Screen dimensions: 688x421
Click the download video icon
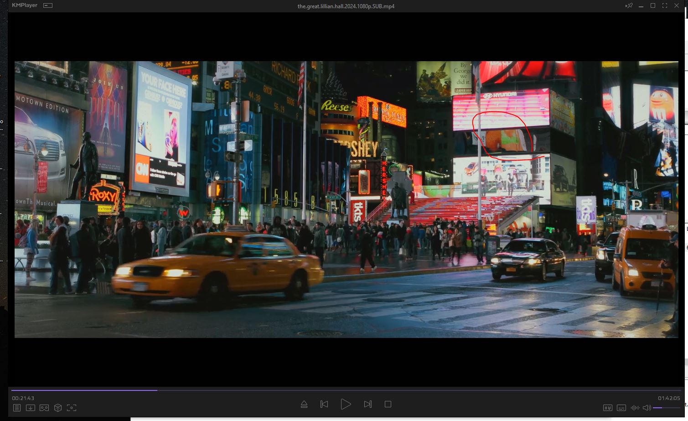[30, 408]
